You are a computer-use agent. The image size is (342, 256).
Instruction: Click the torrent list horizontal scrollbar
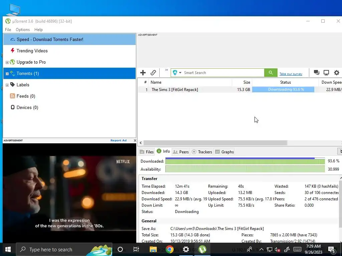coord(215,143)
